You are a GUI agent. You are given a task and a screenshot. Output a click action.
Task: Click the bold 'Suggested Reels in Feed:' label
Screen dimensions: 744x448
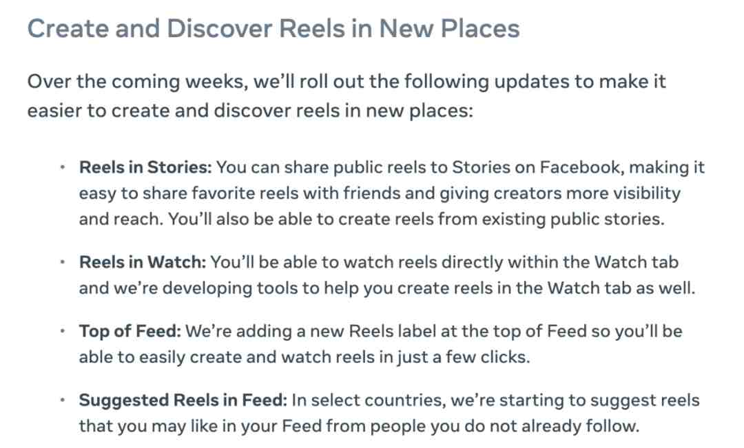point(183,400)
